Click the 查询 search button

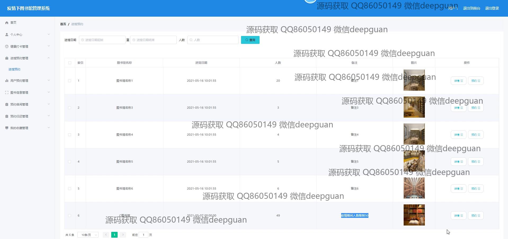pyautogui.click(x=250, y=40)
